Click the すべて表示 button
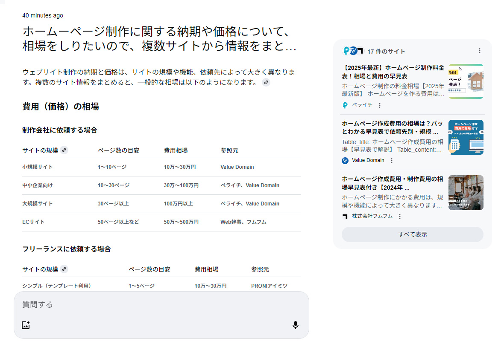This screenshot has width=504, height=341. click(x=412, y=234)
